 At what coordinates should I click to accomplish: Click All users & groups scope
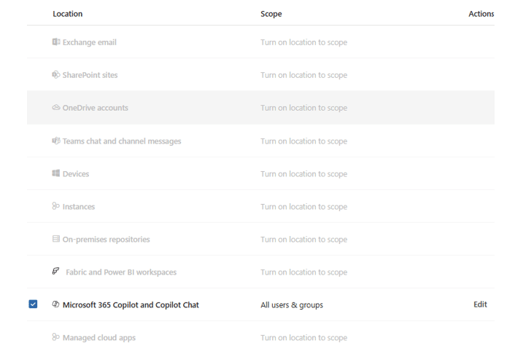[292, 305]
